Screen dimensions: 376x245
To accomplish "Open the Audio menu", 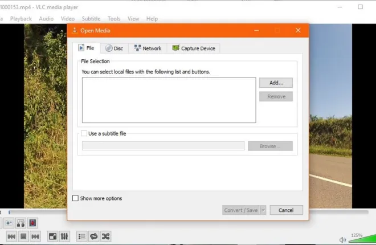I will pos(46,18).
